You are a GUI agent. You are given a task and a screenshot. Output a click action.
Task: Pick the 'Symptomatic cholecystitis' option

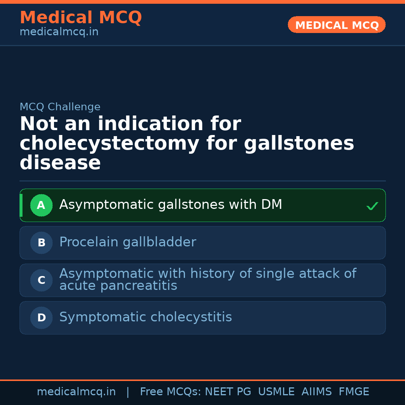(x=145, y=317)
